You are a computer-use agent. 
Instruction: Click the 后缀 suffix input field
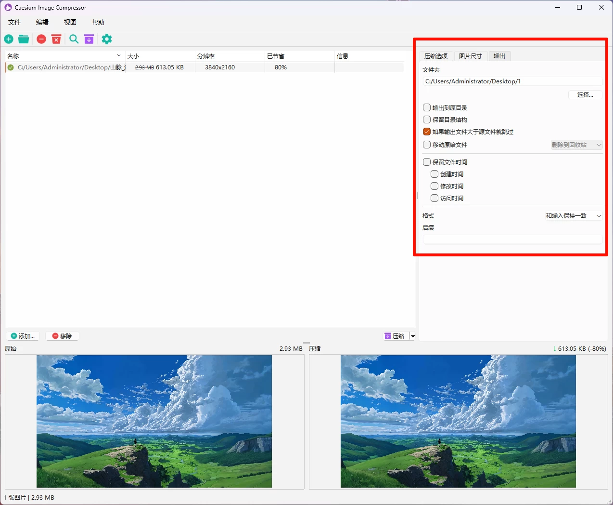click(x=511, y=239)
